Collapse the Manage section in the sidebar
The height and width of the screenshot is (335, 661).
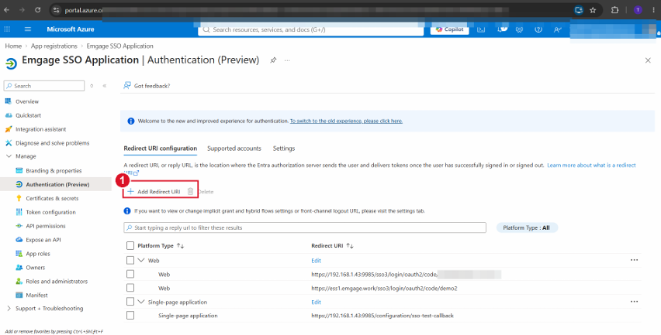click(x=9, y=156)
